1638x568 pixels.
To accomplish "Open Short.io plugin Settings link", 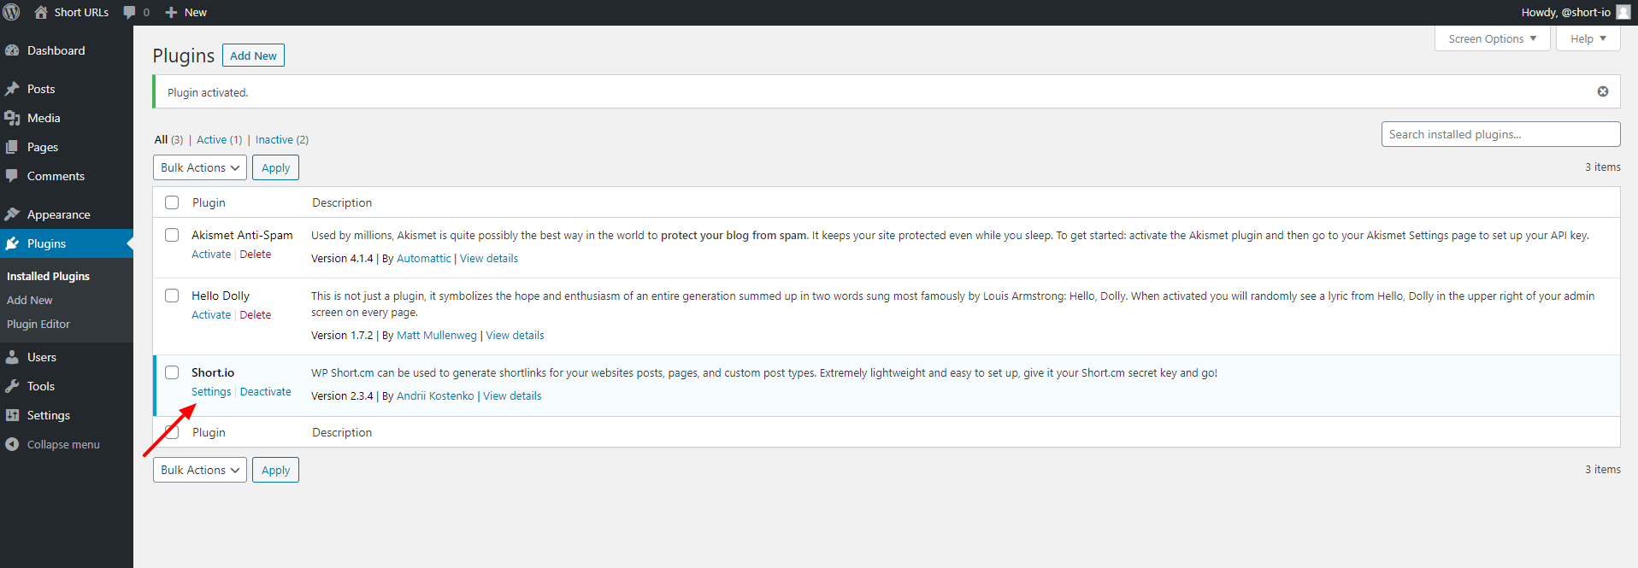I will 211,391.
